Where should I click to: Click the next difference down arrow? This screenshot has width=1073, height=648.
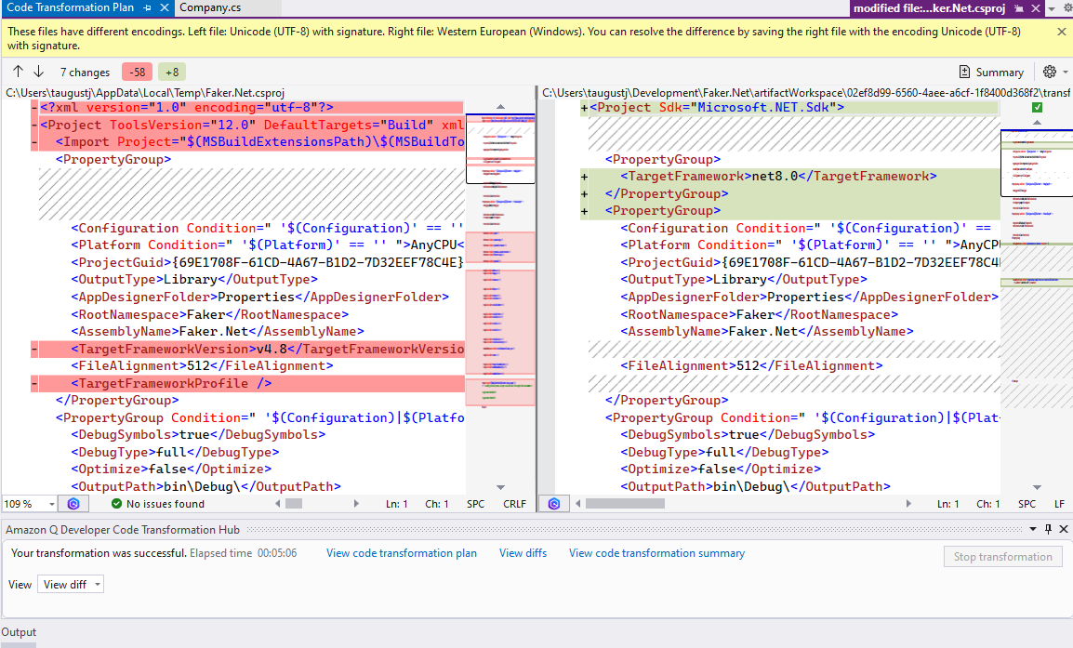pyautogui.click(x=38, y=72)
